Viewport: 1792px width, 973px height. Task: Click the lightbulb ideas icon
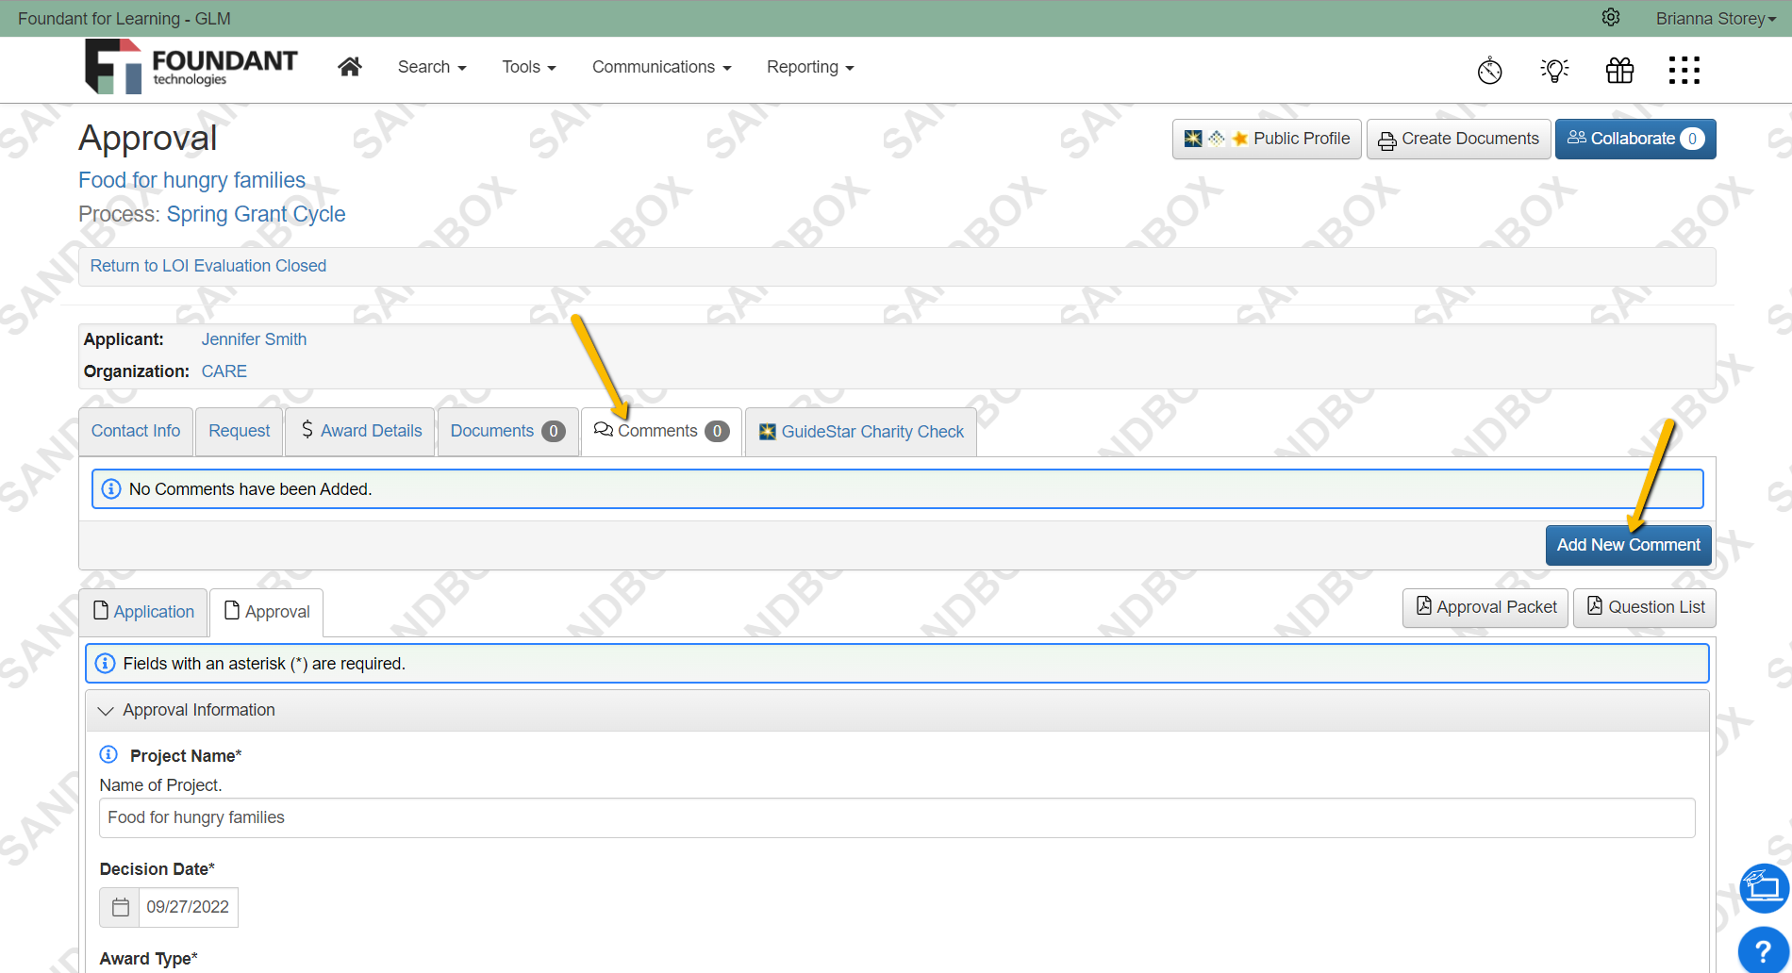[x=1554, y=70]
